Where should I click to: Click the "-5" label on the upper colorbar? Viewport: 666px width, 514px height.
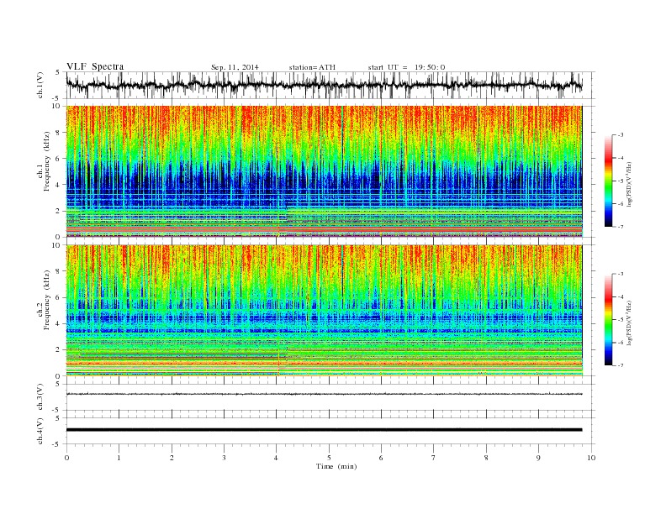(621, 181)
